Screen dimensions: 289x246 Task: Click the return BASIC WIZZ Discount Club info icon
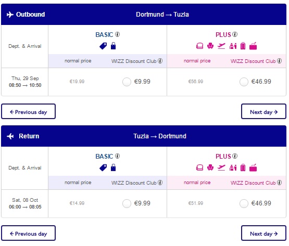point(160,183)
